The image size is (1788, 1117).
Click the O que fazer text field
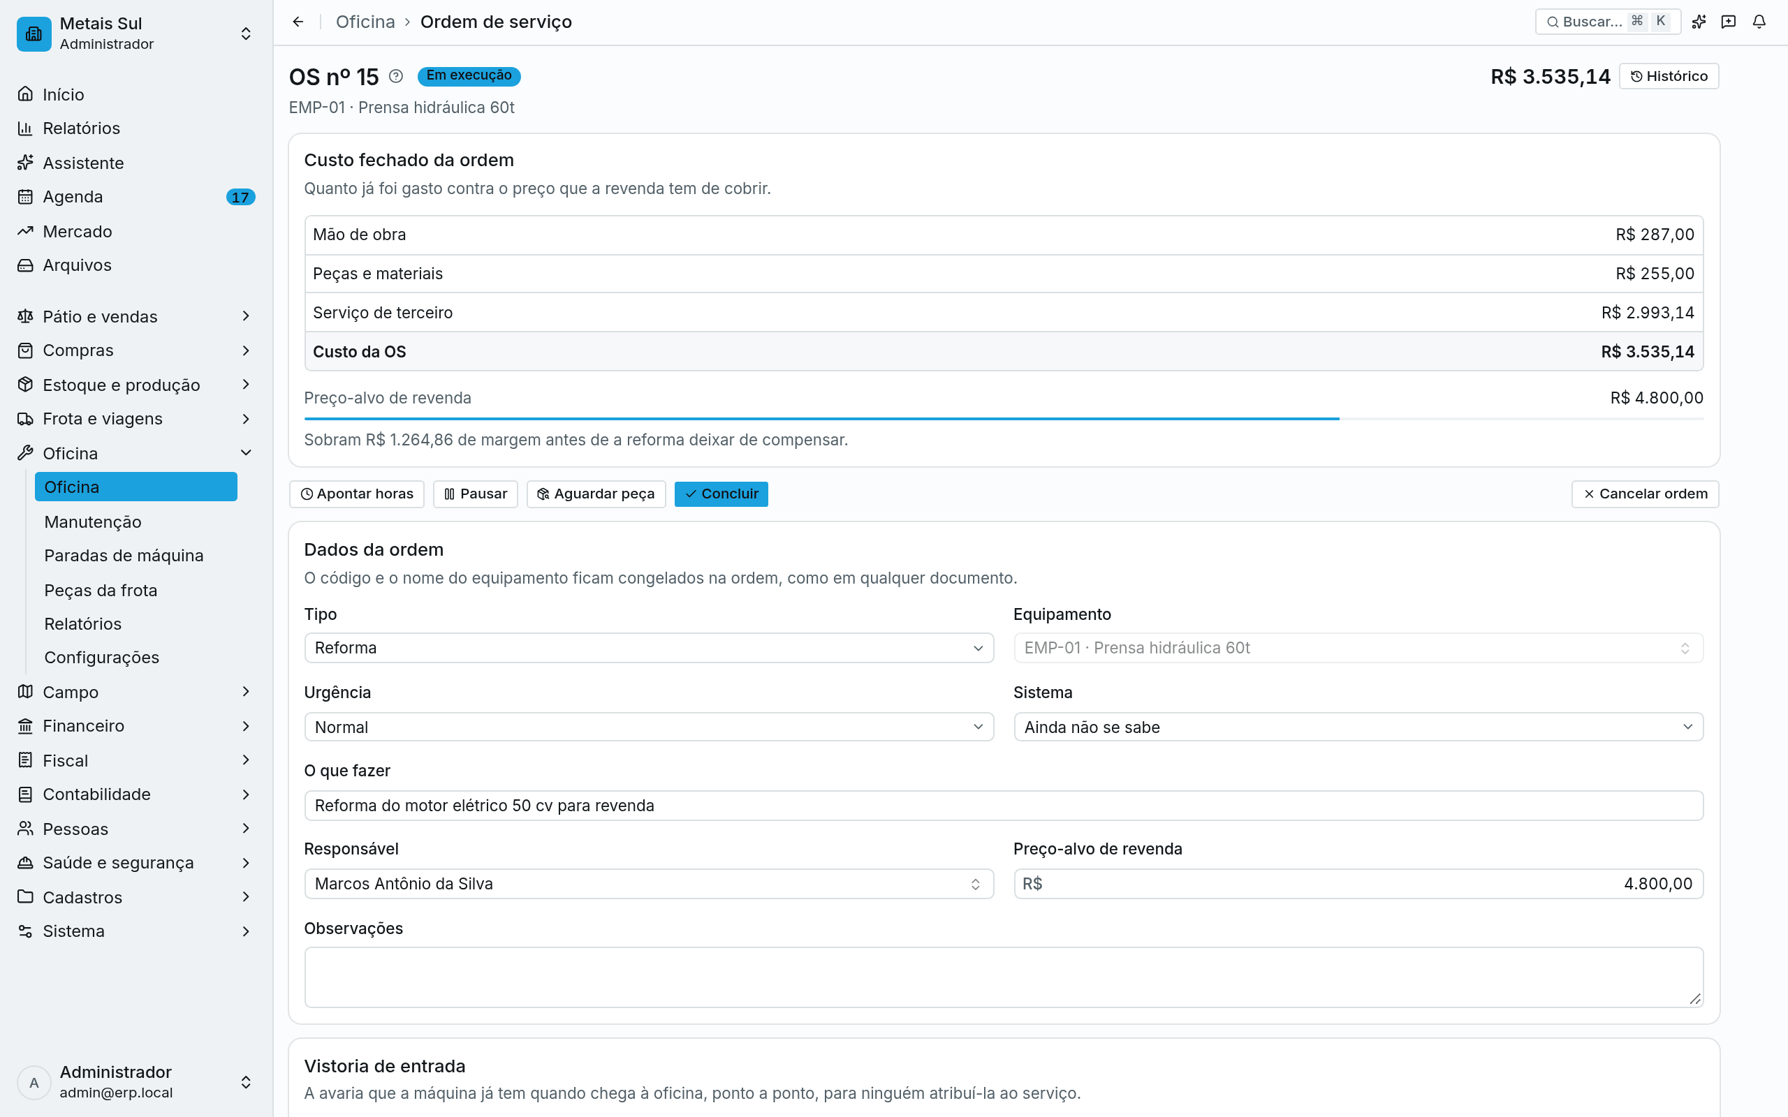(x=1004, y=805)
